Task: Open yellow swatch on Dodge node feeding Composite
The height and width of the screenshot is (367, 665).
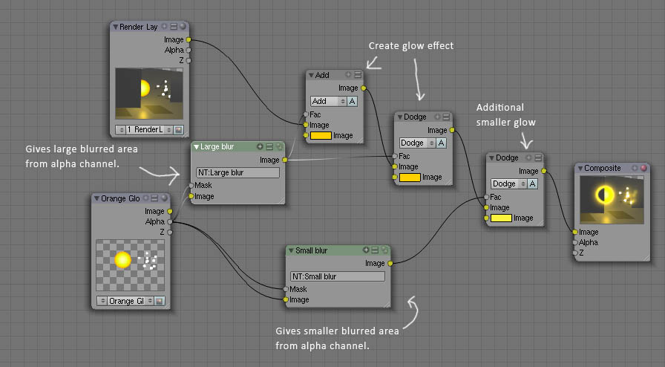Action: tap(501, 218)
